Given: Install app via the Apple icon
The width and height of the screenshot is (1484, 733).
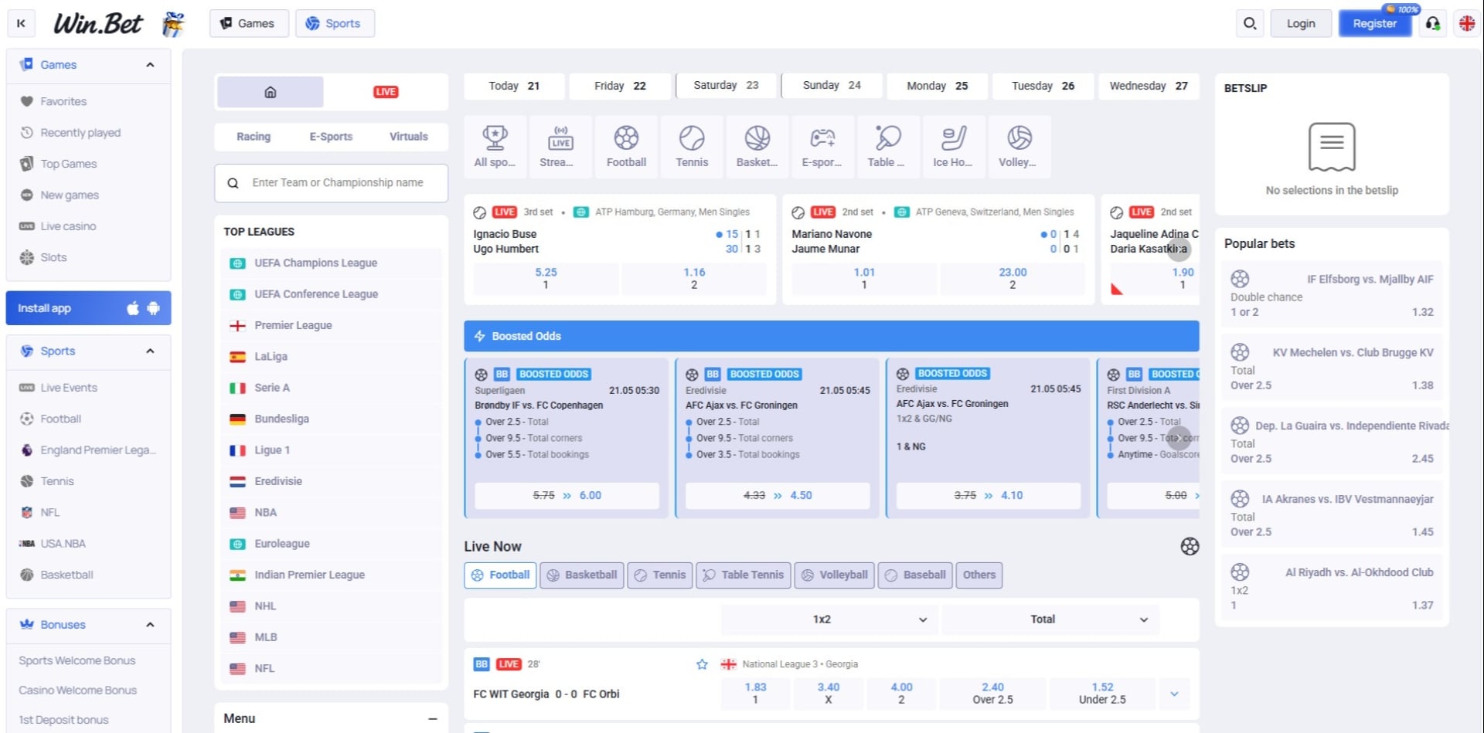Looking at the screenshot, I should [133, 308].
